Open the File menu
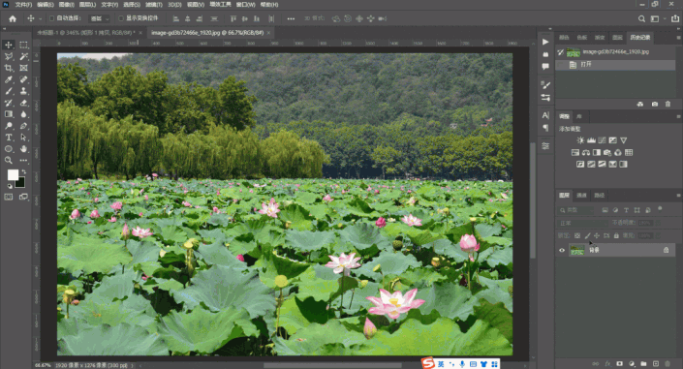The width and height of the screenshot is (683, 369). tap(23, 4)
